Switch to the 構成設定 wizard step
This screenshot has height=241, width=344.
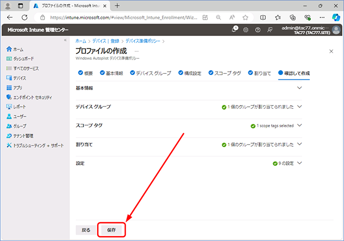click(x=190, y=73)
